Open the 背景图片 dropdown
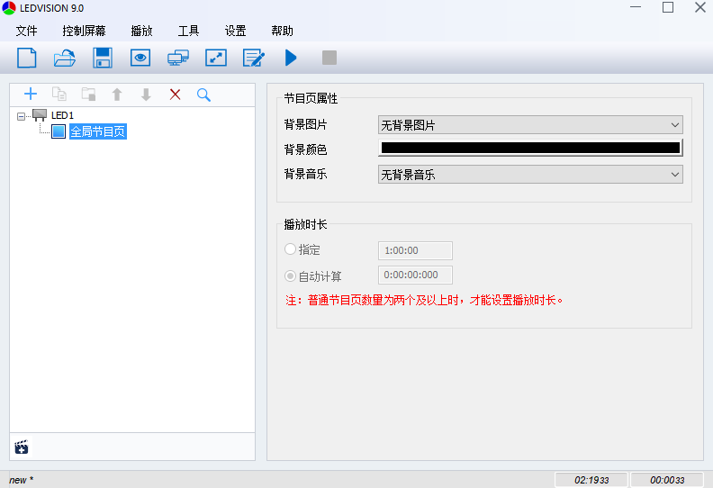Viewport: 713px width, 488px height. tap(529, 125)
